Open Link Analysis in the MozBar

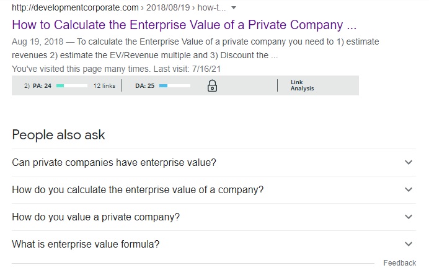pyautogui.click(x=302, y=85)
